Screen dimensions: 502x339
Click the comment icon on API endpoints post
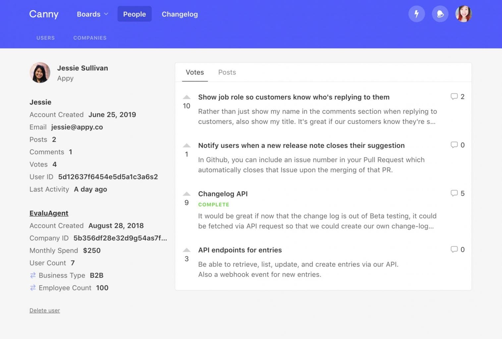454,250
